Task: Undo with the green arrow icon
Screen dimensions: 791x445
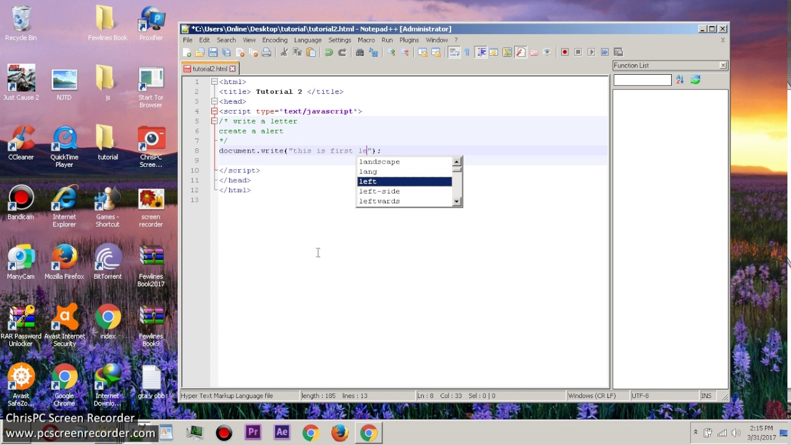Action: click(x=329, y=53)
